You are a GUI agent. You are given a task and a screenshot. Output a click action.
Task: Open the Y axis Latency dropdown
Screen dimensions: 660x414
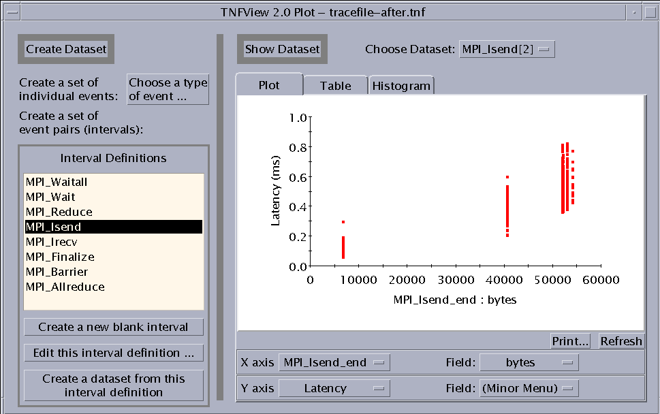click(x=334, y=388)
